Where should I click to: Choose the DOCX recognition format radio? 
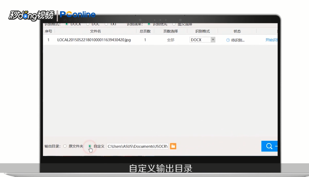pyautogui.click(x=67, y=24)
